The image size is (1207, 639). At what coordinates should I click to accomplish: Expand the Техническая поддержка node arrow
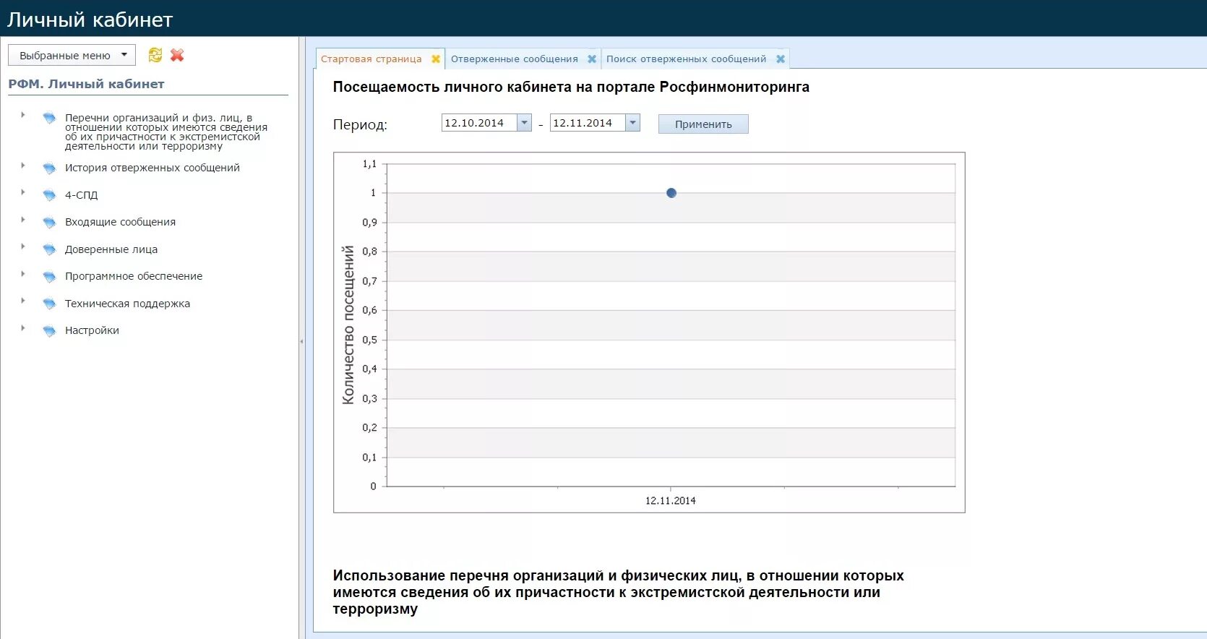[23, 301]
